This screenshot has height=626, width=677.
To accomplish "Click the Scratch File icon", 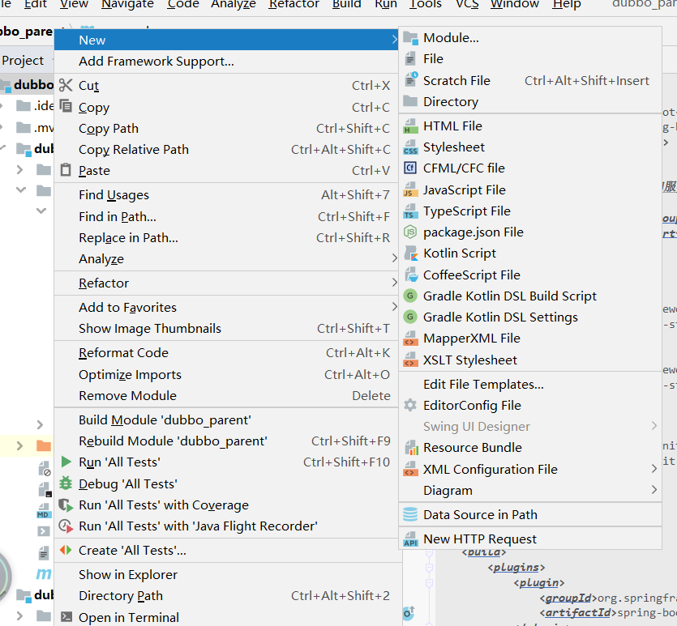I will point(410,80).
